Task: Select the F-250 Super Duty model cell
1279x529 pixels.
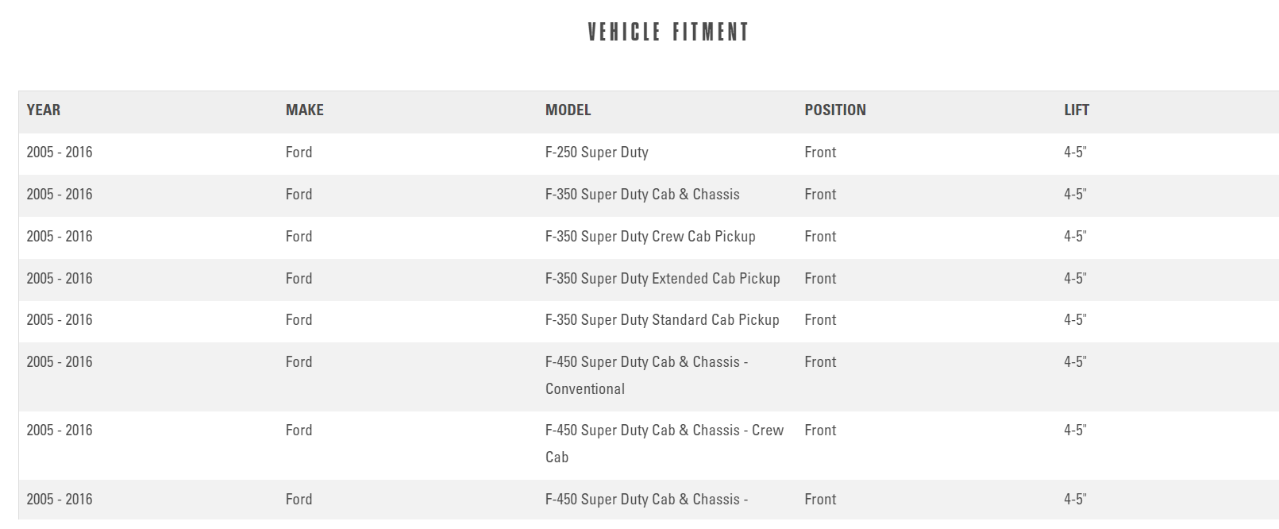Action: pos(597,153)
